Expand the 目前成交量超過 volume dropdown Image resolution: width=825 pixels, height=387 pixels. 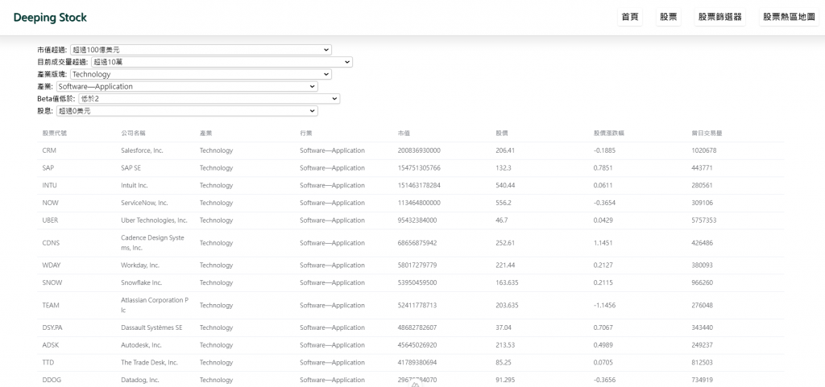(x=222, y=62)
